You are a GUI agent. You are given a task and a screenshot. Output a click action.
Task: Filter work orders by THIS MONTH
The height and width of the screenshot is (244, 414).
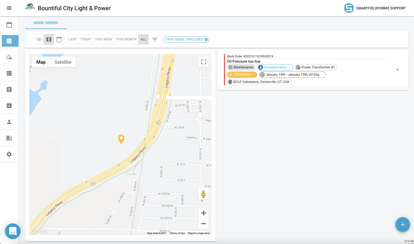pos(126,39)
